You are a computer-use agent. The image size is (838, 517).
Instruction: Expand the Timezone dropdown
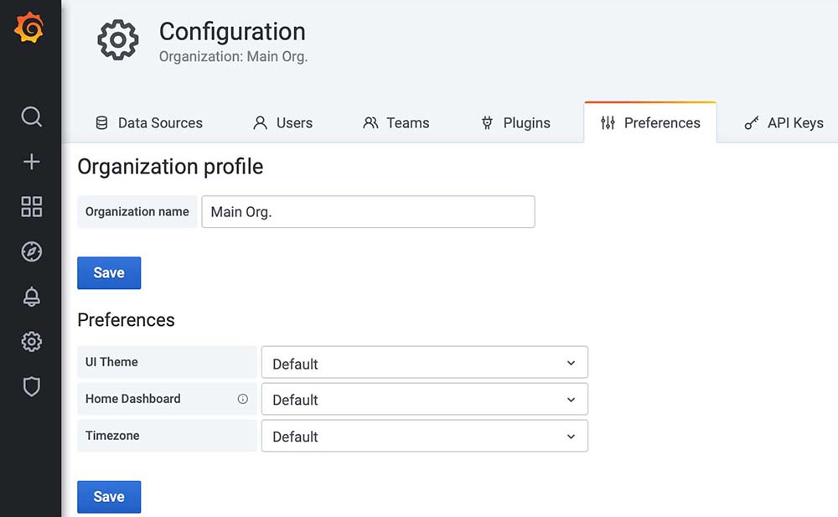click(x=424, y=436)
